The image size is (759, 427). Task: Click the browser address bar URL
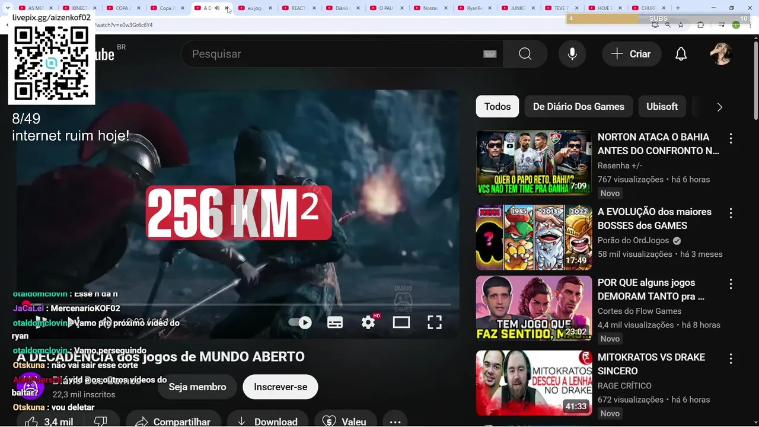[124, 26]
